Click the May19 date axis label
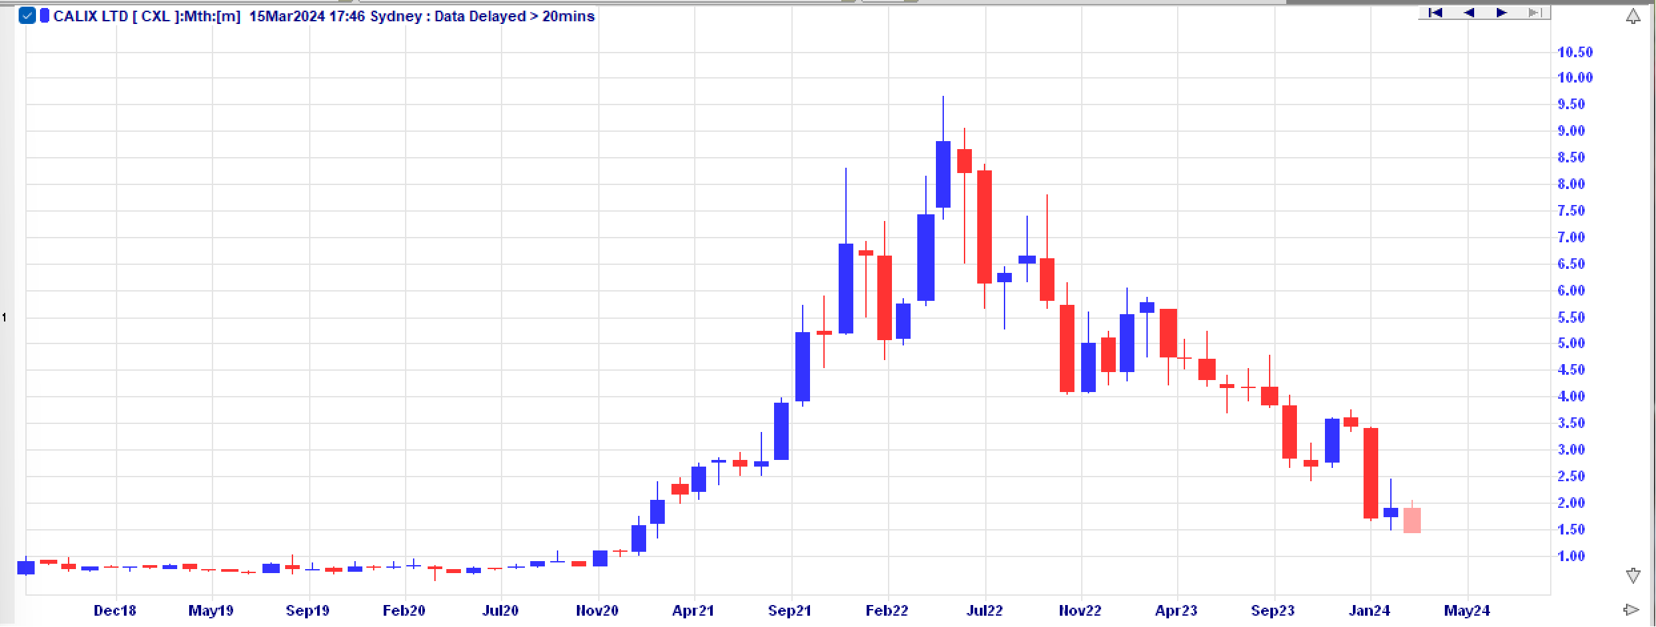Viewport: 1656px width, 627px height. click(x=211, y=610)
